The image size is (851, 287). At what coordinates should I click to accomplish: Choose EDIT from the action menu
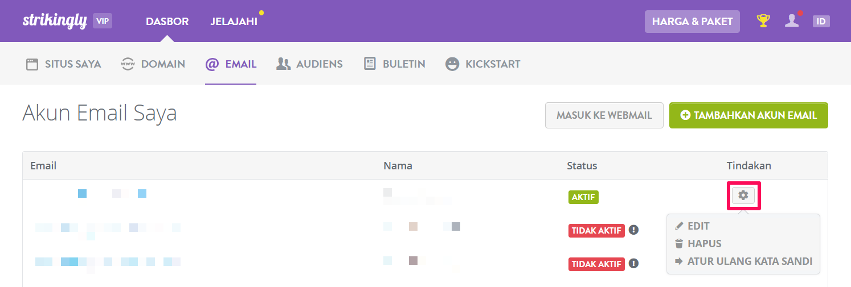coord(692,226)
